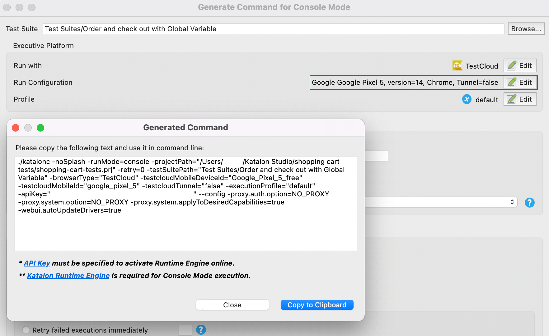Open the API Key link
The width and height of the screenshot is (549, 336).
(x=37, y=263)
